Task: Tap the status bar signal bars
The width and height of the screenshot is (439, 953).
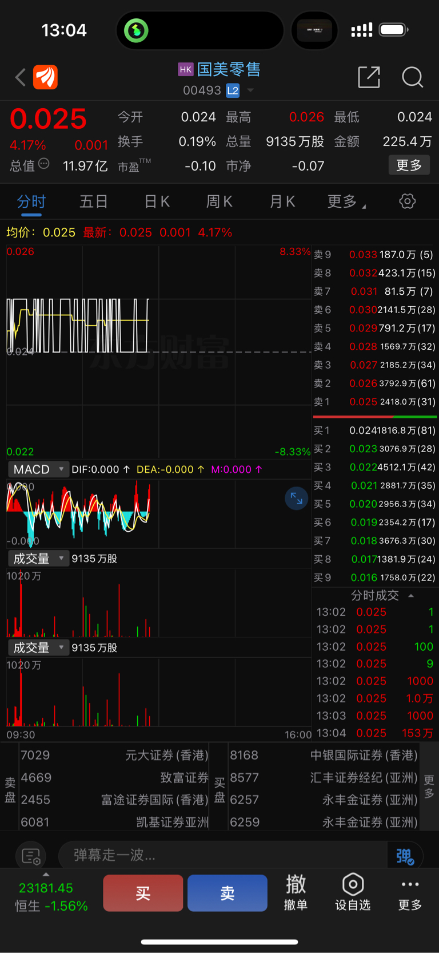Action: pos(362,30)
